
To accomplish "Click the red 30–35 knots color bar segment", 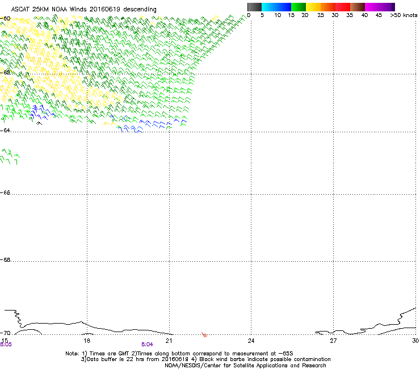I will click(343, 7).
